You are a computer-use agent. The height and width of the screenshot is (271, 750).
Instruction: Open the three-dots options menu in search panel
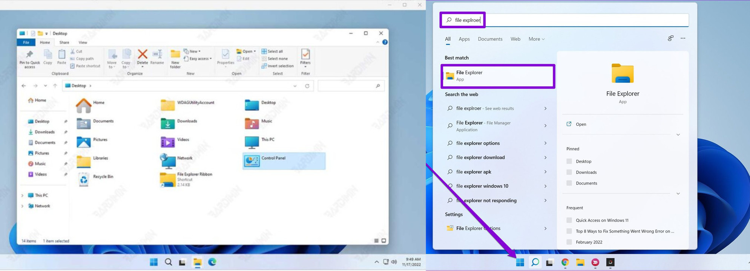[x=683, y=38]
